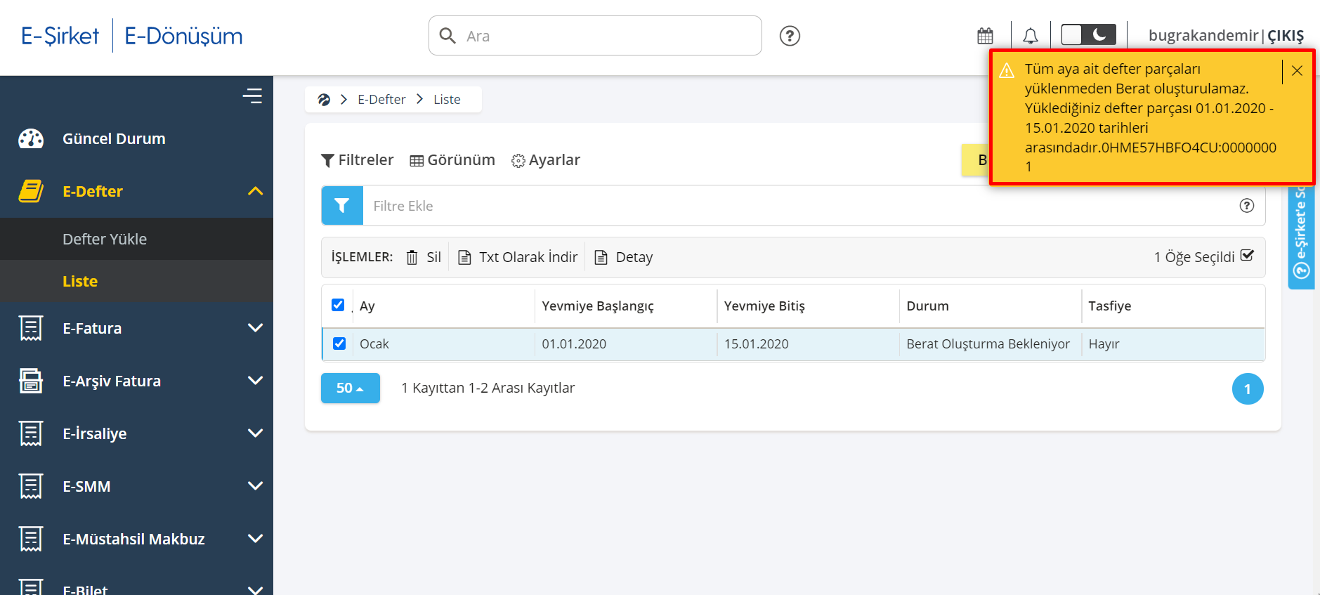Image resolution: width=1320 pixels, height=595 pixels.
Task: Click the E-Defter book icon
Action: pos(31,191)
